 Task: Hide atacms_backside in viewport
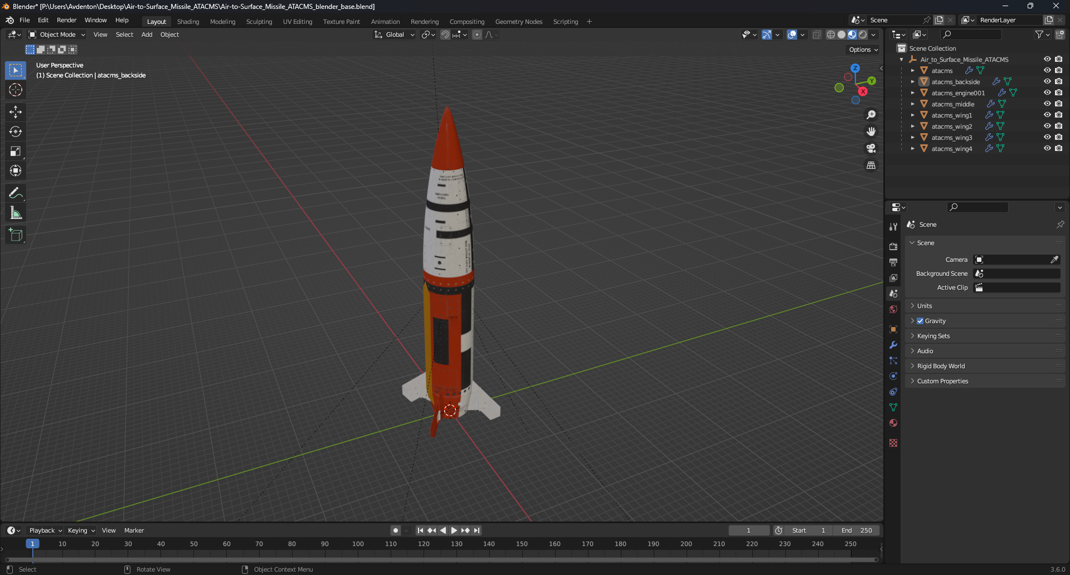tap(1047, 81)
